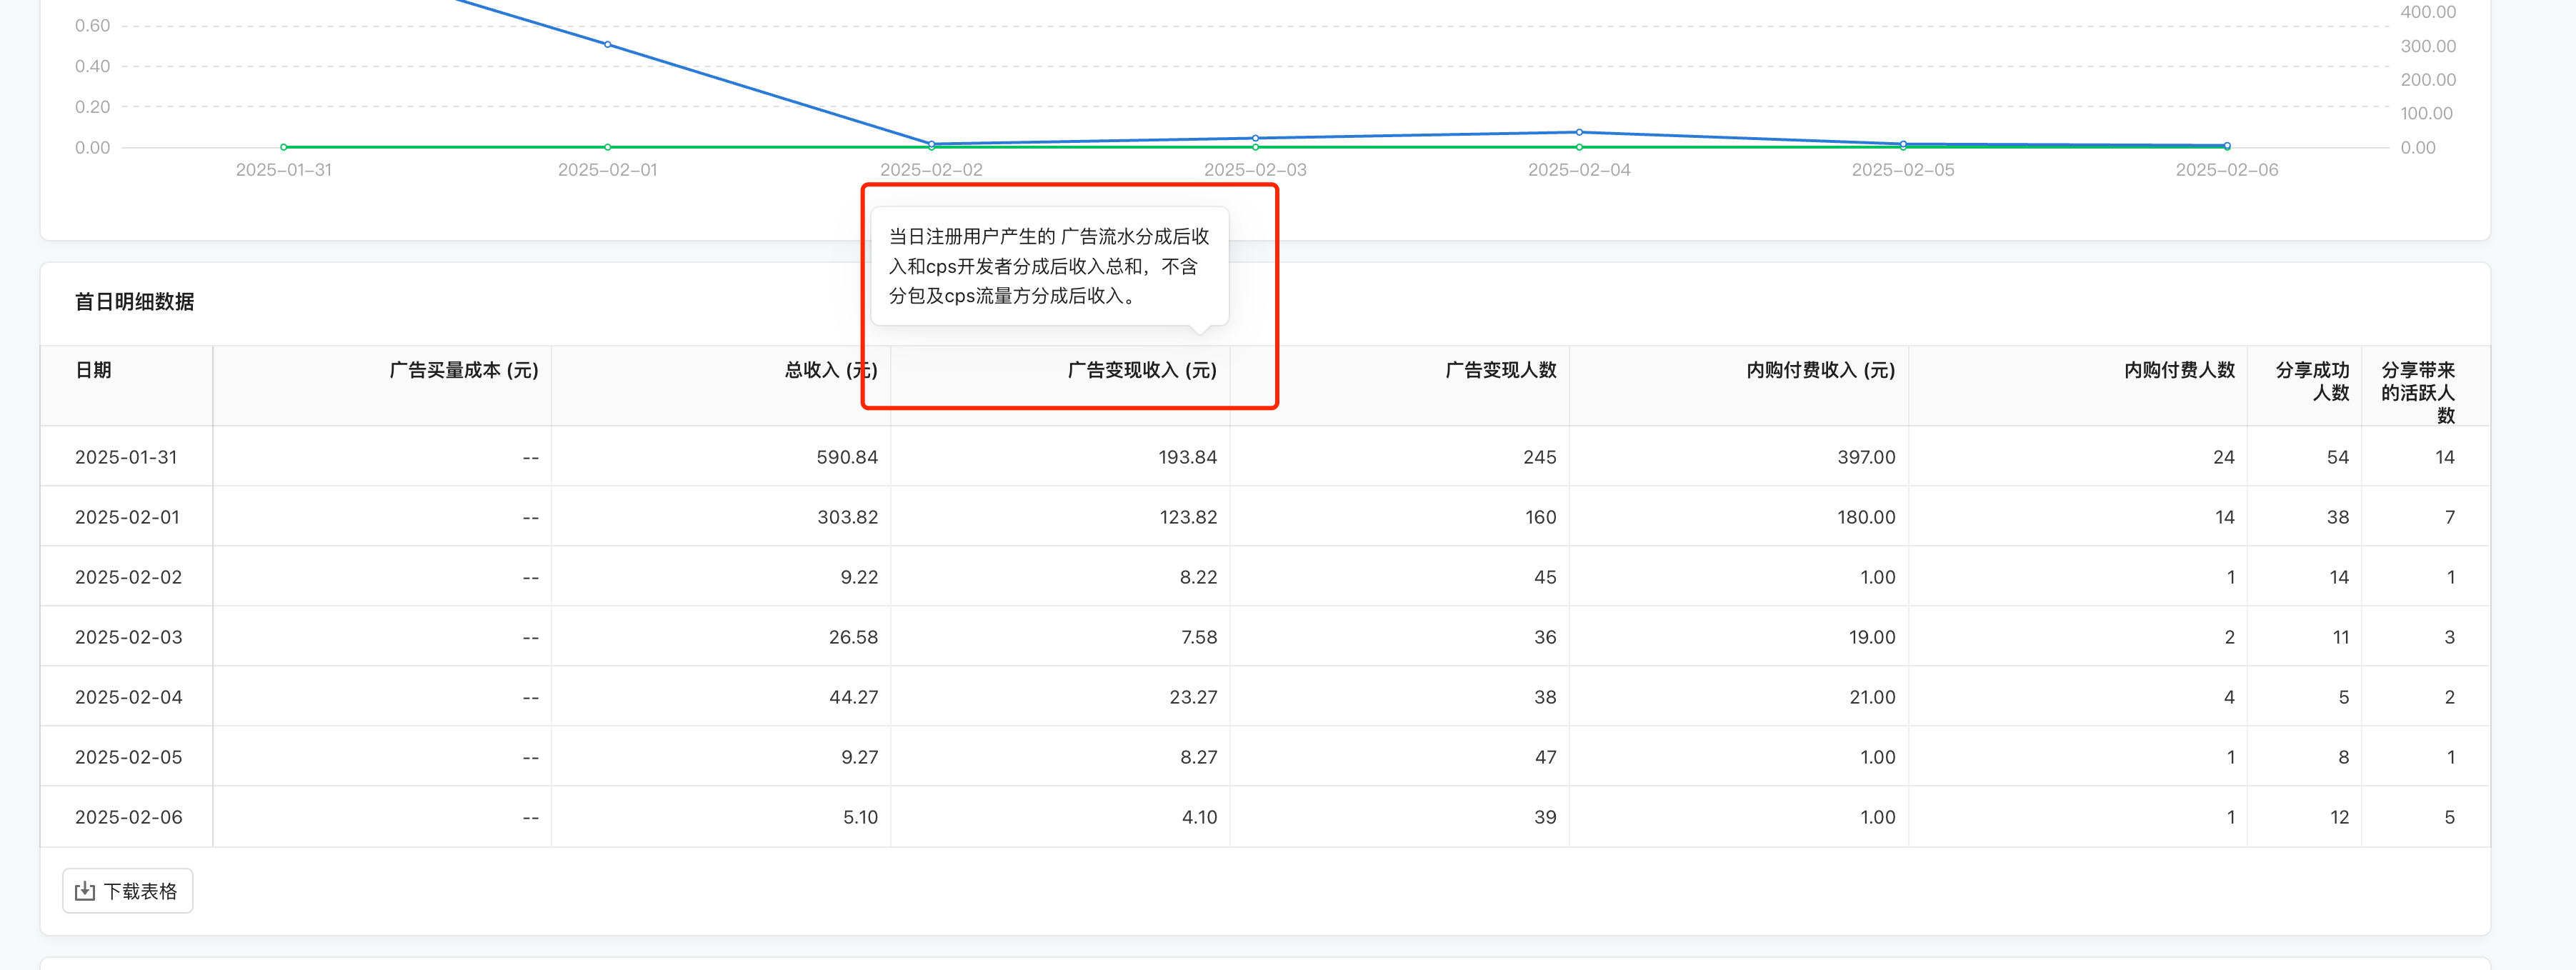The height and width of the screenshot is (970, 2576).
Task: Click chart x-axis label 2025-01-31
Action: coord(284,170)
